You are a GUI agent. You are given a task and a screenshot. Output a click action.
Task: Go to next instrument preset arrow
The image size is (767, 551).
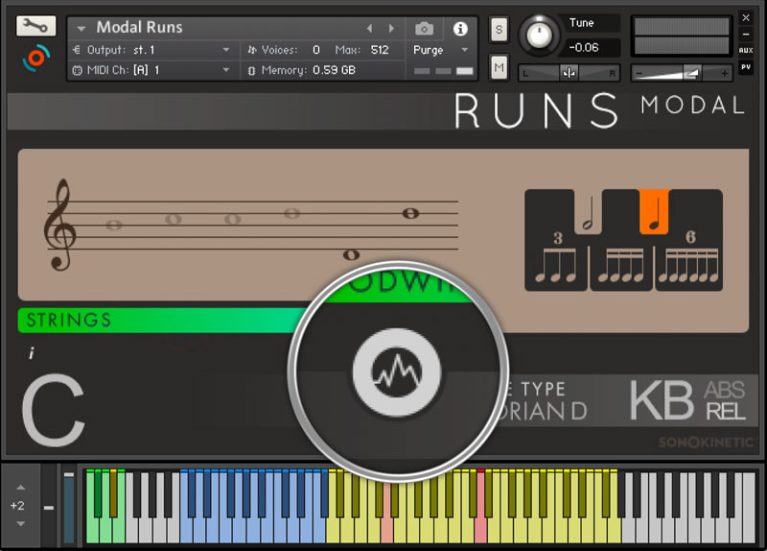[x=391, y=29]
